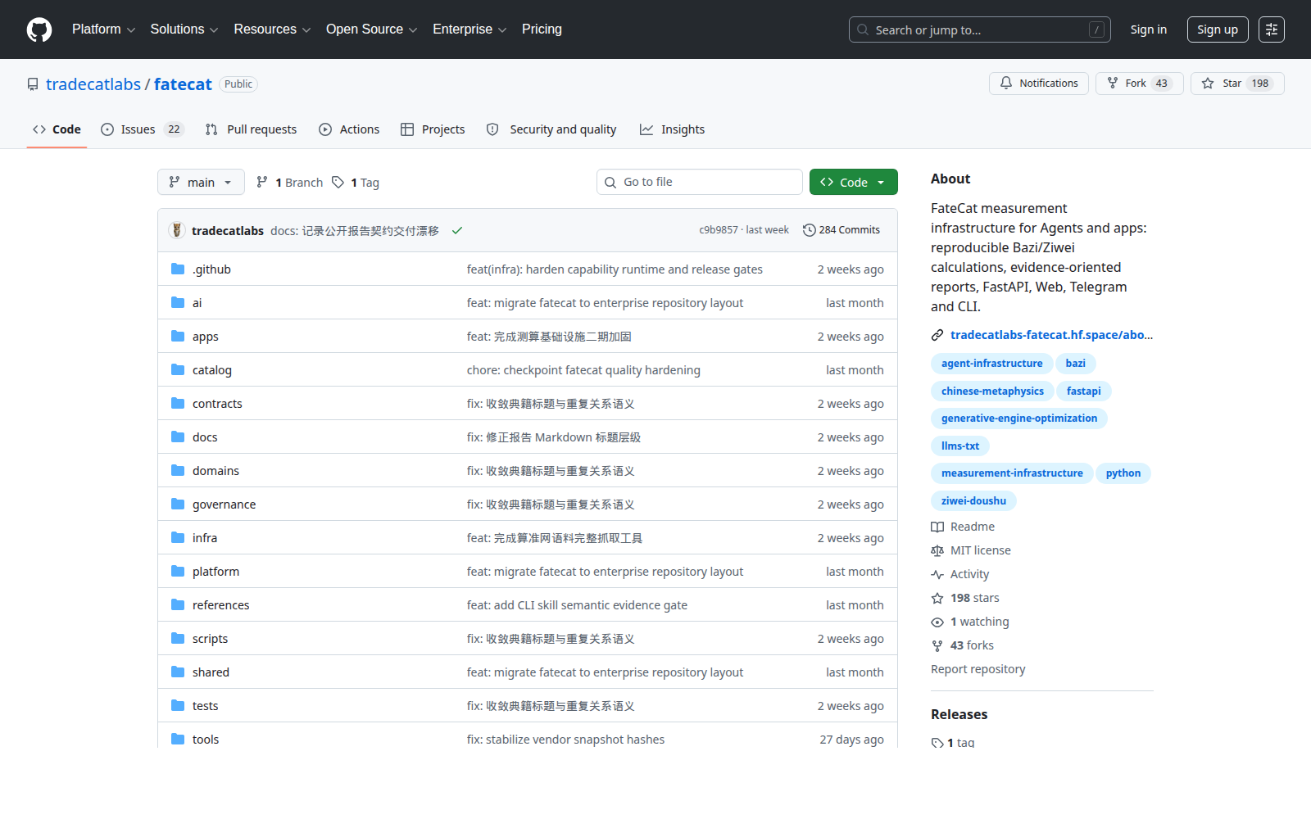Expand the Open Source menu
1311x819 pixels.
(371, 29)
